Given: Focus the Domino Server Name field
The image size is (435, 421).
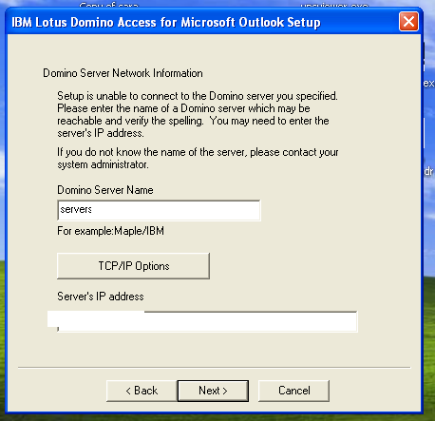Looking at the screenshot, I should pyautogui.click(x=159, y=210).
